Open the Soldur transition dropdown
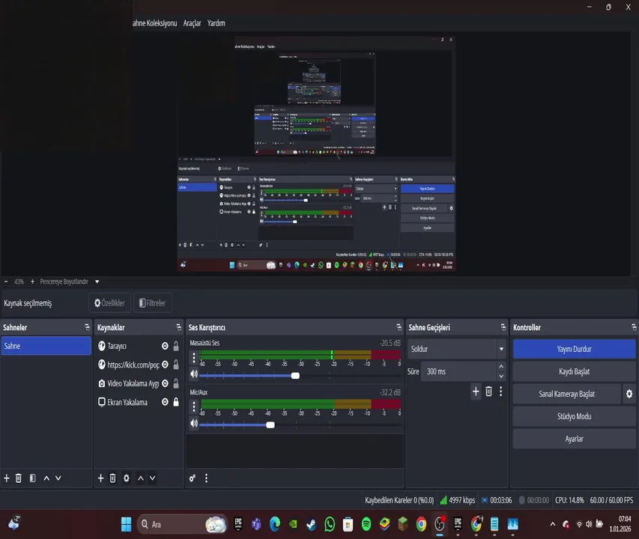 click(x=456, y=349)
